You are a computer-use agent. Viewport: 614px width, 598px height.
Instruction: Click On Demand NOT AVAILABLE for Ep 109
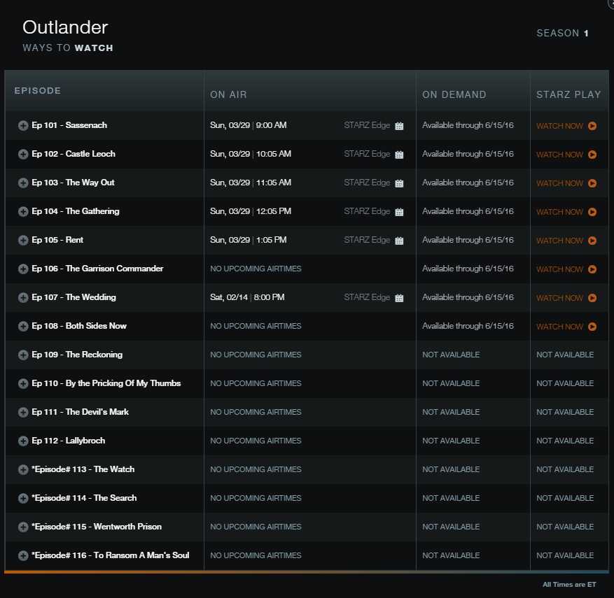tap(451, 355)
